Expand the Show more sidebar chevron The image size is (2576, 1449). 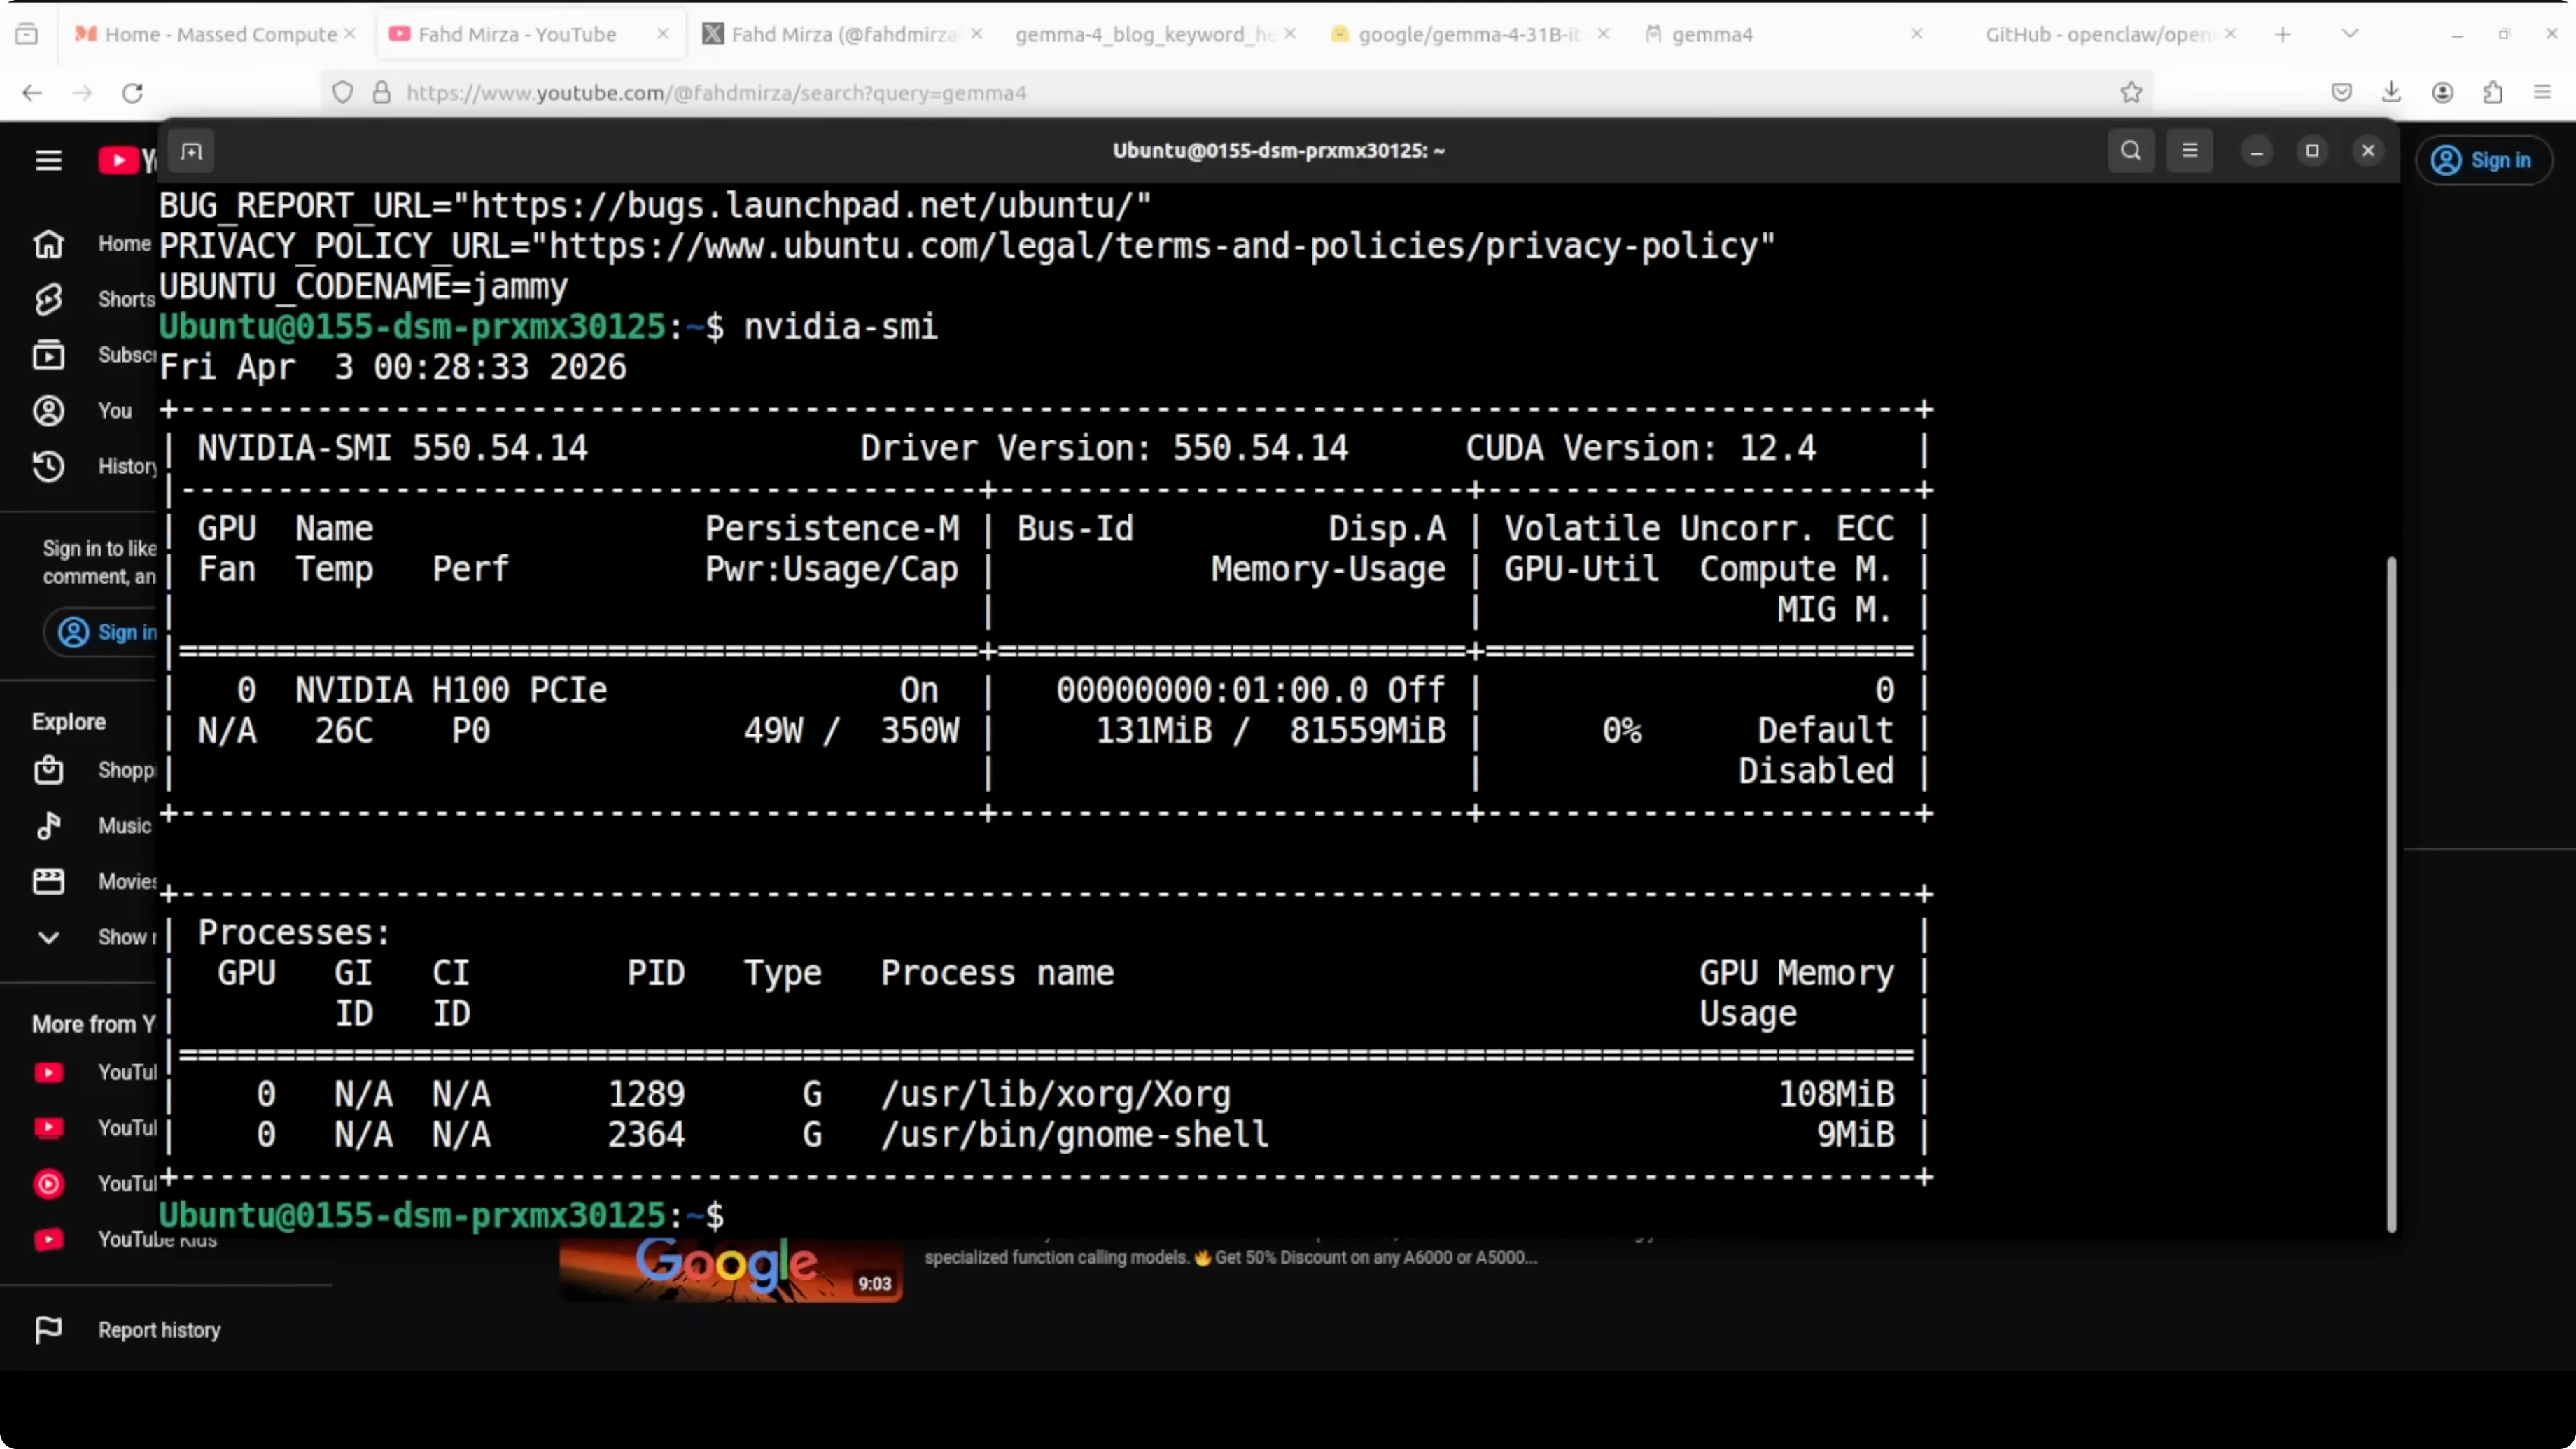coord(48,937)
